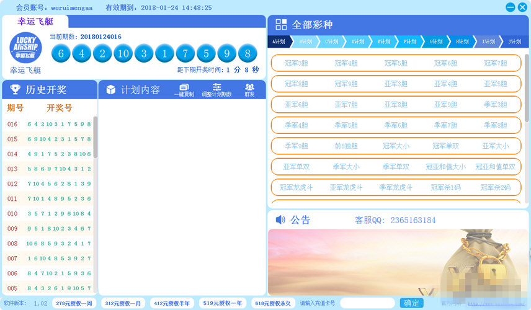Screen dimensions: 531x310
Task: Choose 618元授权永久 option
Action: coord(273,303)
